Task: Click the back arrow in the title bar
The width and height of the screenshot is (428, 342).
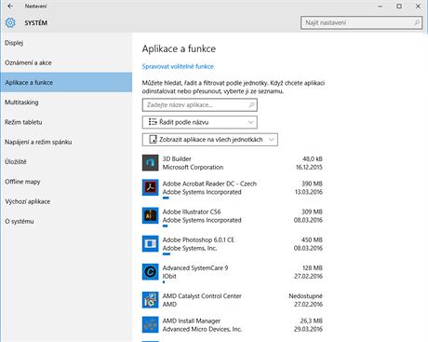Action: coord(10,6)
